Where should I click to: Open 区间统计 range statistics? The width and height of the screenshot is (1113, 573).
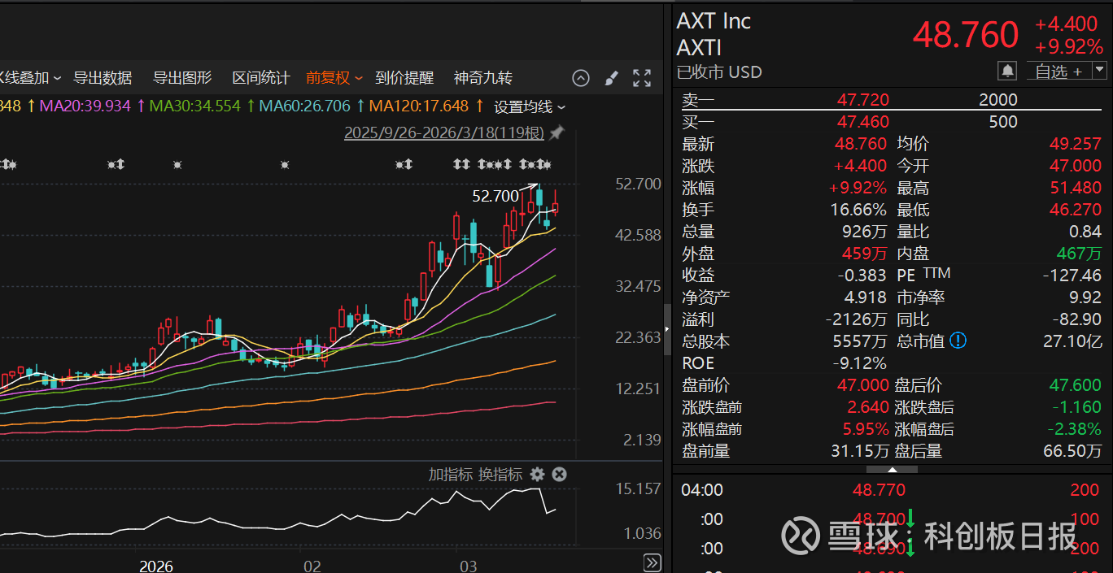261,78
